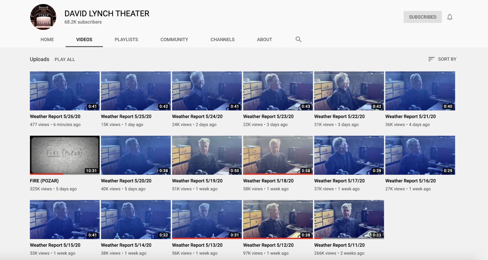This screenshot has width=488, height=260.
Task: Click the Weather Report 5/19/20 thumbnail
Action: 207,155
